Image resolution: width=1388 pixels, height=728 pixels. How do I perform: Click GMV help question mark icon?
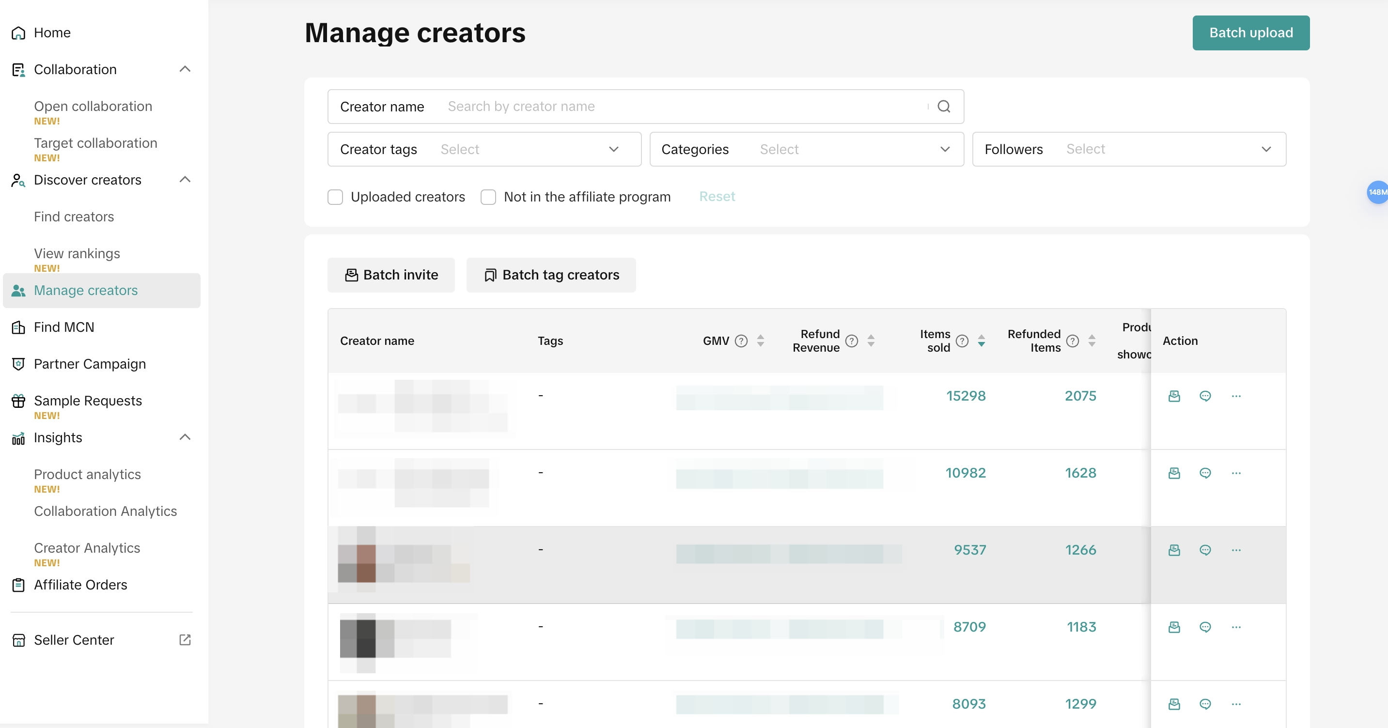click(x=741, y=341)
